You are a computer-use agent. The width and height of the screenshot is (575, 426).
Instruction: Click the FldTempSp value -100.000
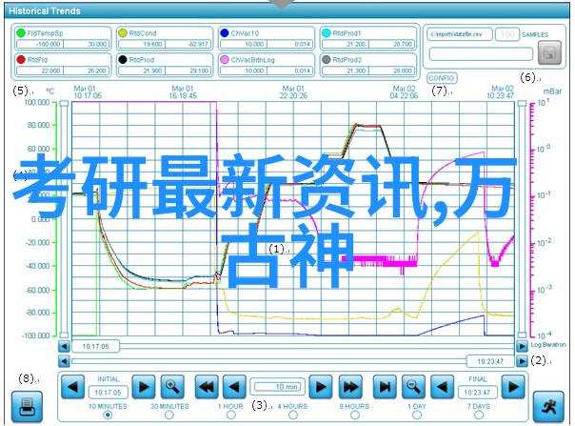pos(40,45)
